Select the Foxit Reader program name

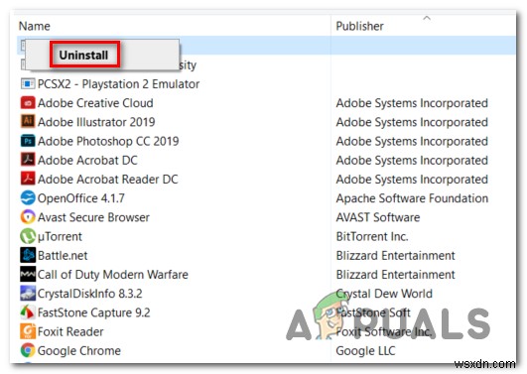click(x=70, y=332)
